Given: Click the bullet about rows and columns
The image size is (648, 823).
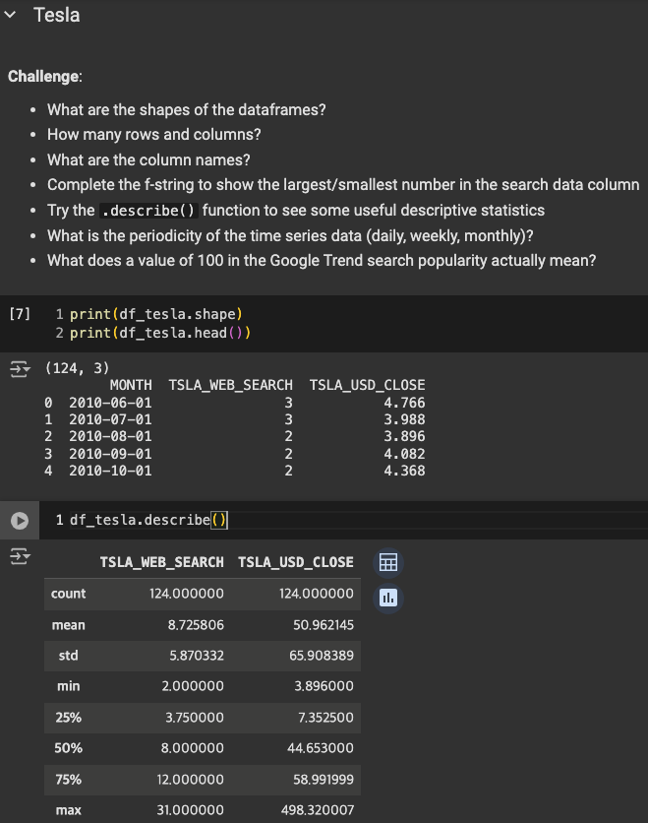Looking at the screenshot, I should (x=153, y=135).
